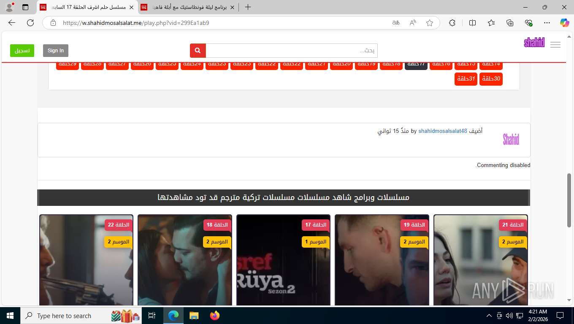Click the red search magnifier button
Image resolution: width=574 pixels, height=324 pixels.
click(x=198, y=51)
